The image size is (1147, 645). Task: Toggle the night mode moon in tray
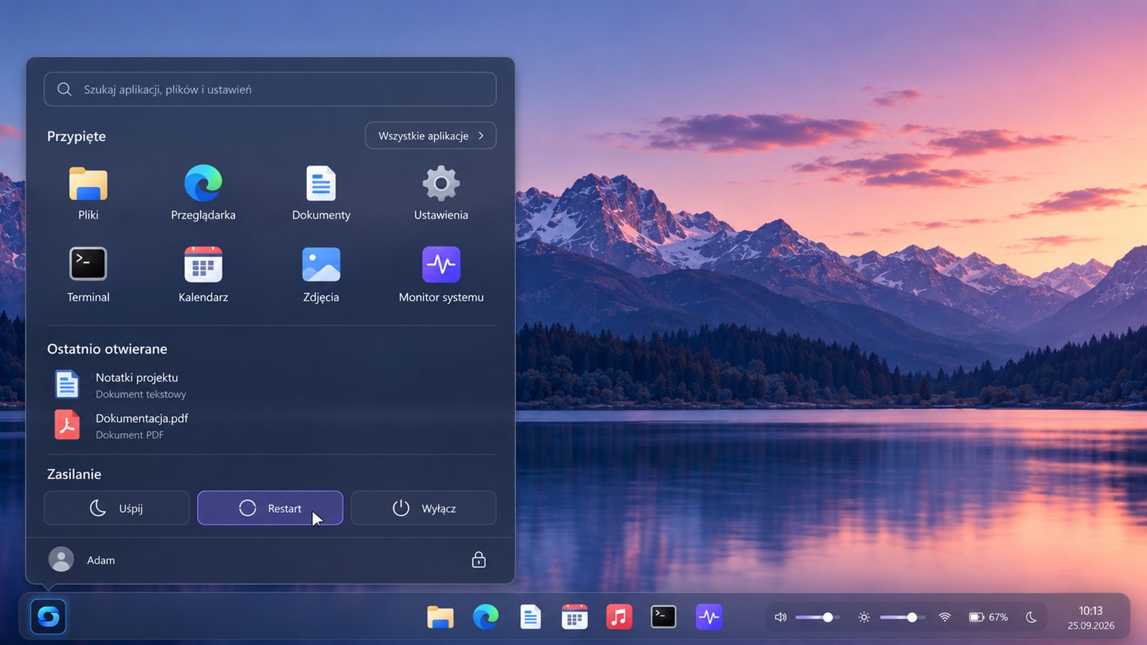[x=1031, y=617]
